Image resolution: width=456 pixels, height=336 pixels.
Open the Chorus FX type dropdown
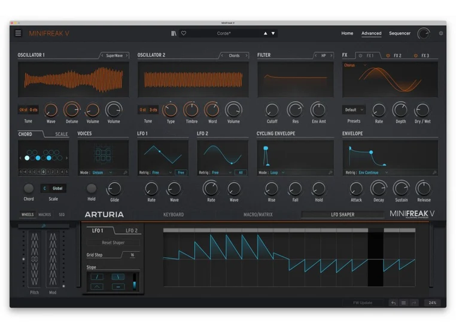pos(355,65)
